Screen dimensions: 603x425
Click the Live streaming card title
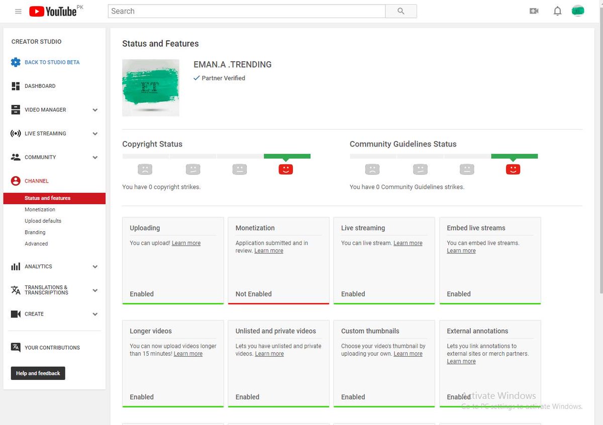pyautogui.click(x=363, y=228)
